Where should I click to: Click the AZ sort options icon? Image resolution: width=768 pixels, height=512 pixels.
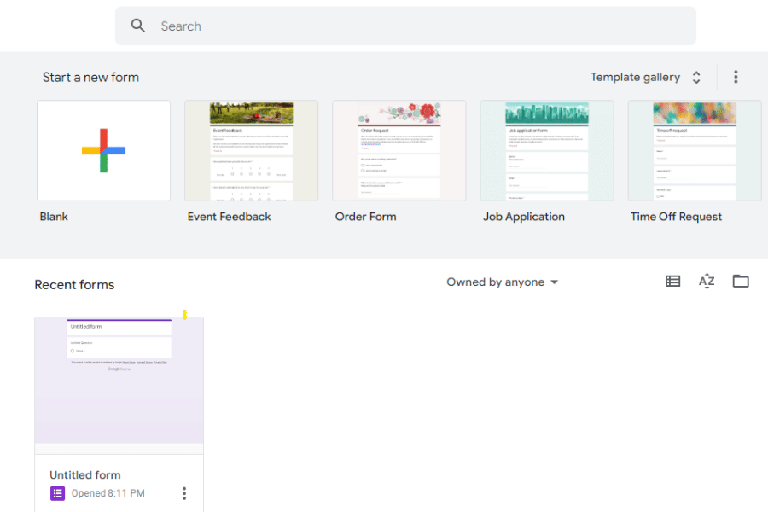click(707, 282)
